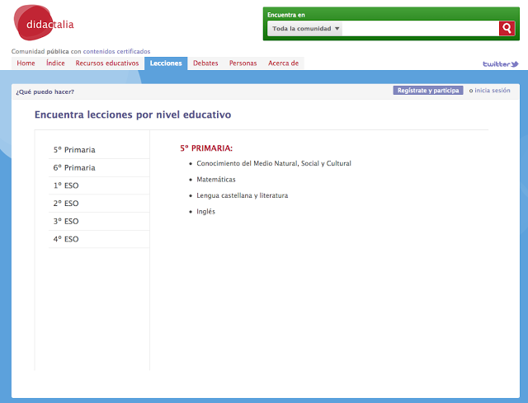This screenshot has width=528, height=403.
Task: Select 1º ESO level
Action: [x=66, y=185]
